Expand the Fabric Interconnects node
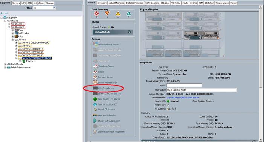The width and height of the screenshot is (264, 142). (x=5, y=68)
